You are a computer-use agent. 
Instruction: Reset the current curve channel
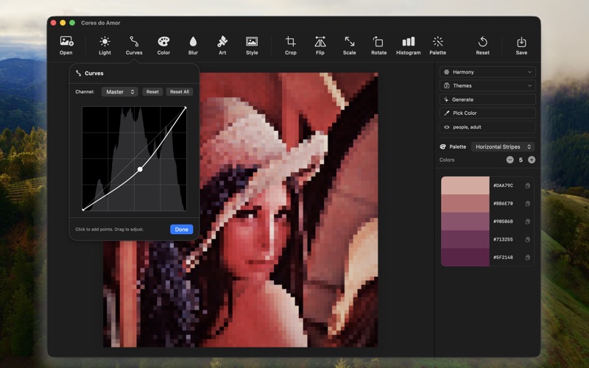[x=152, y=91]
